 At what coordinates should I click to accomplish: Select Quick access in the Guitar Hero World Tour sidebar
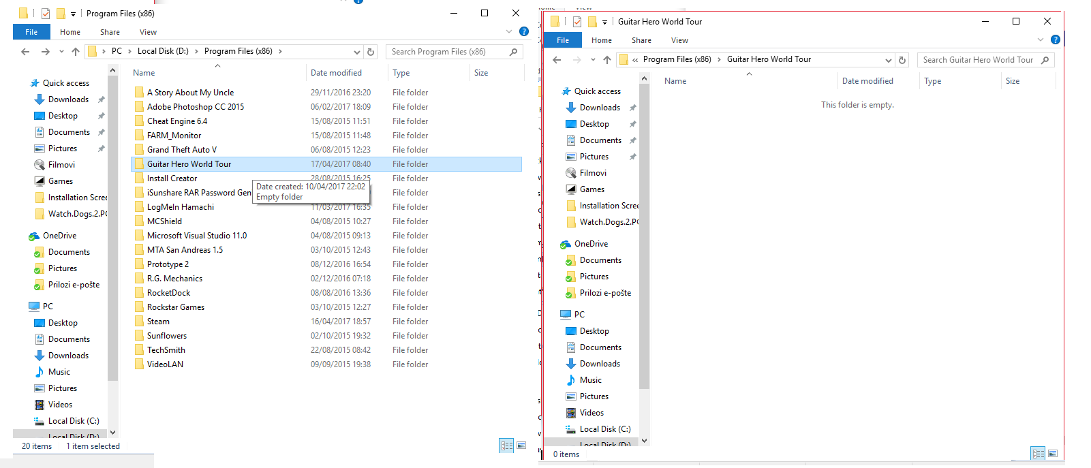[597, 91]
